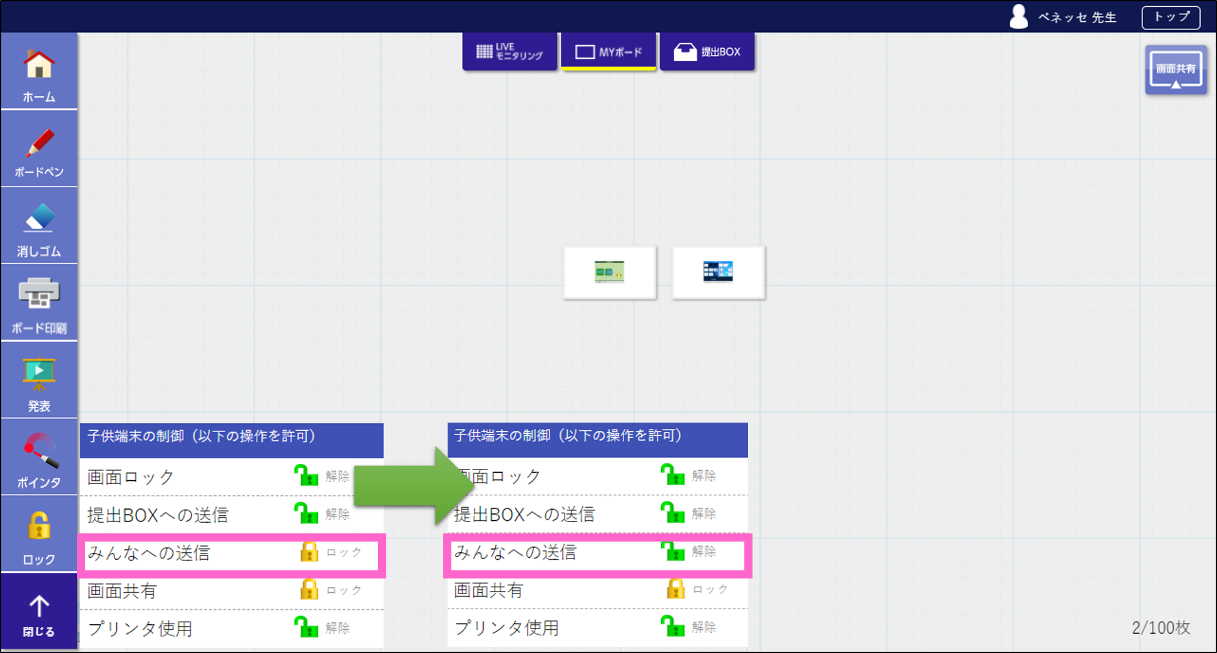Viewport: 1217px width, 653px height.
Task: Open the dark blue board thumbnail
Action: coord(718,272)
